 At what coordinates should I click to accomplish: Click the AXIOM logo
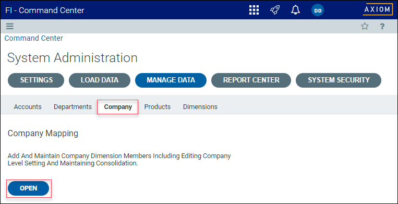click(x=378, y=9)
